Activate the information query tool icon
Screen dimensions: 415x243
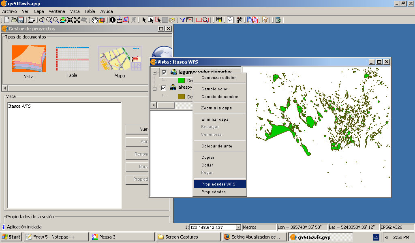coord(113,20)
